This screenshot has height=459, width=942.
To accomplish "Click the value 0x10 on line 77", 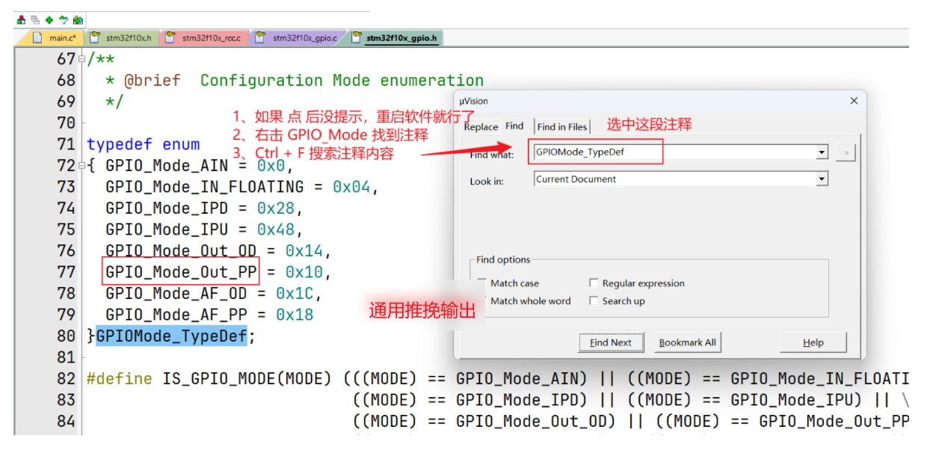I will [x=304, y=272].
